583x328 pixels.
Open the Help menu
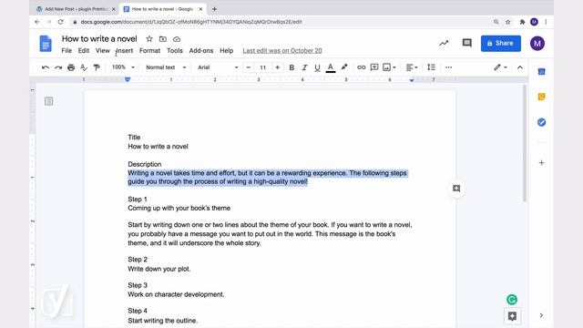coord(227,51)
